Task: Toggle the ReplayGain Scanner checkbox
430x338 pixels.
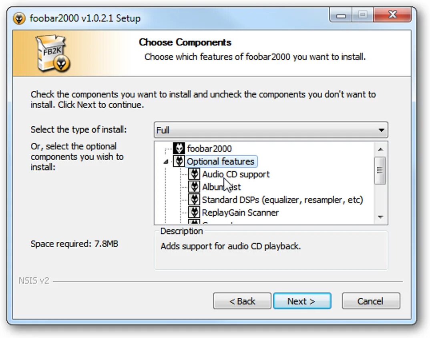Action: [x=194, y=213]
